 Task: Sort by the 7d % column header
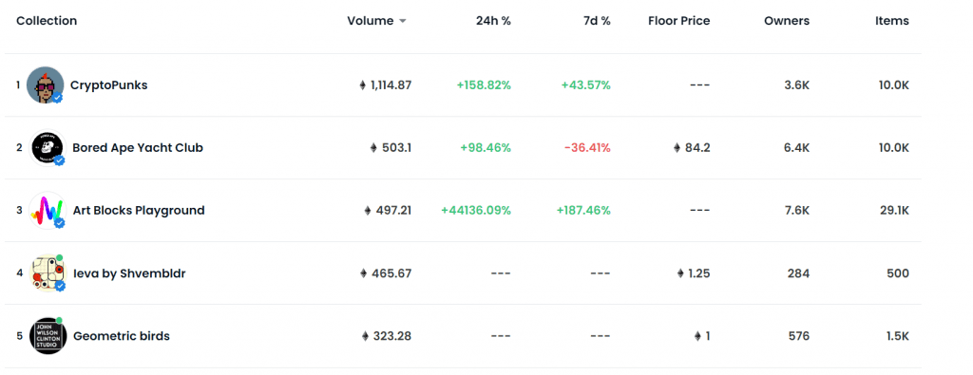click(x=597, y=21)
